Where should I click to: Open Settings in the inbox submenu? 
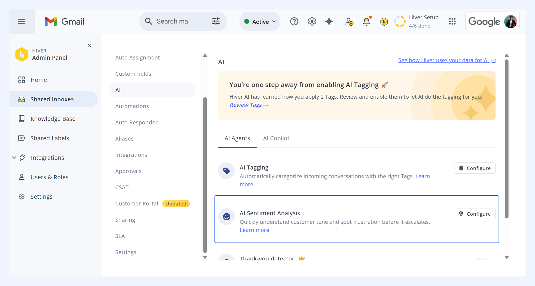pyautogui.click(x=126, y=252)
